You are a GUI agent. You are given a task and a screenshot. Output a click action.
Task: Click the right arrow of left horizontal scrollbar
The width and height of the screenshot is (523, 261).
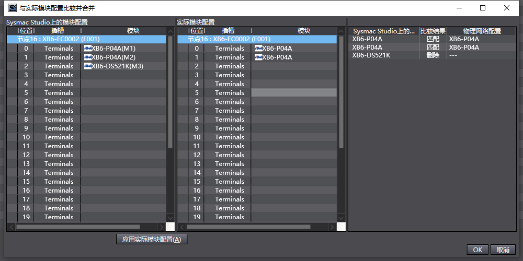(x=162, y=227)
